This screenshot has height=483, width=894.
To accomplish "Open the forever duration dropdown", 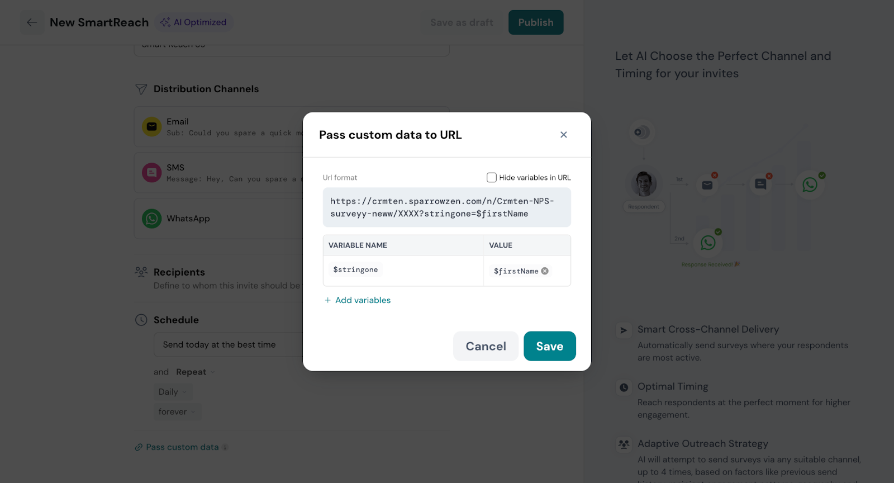I will [177, 412].
